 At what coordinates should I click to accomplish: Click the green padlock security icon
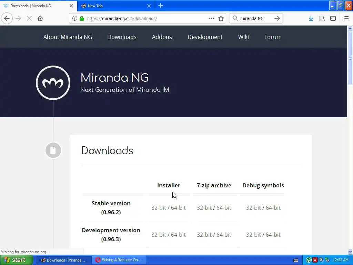tap(82, 18)
